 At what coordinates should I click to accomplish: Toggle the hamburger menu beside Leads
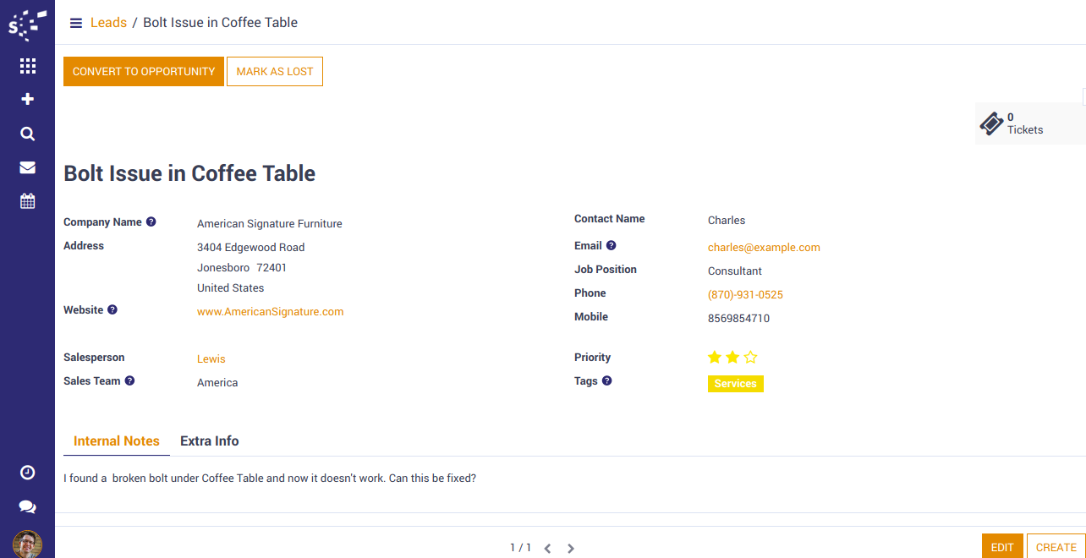76,23
